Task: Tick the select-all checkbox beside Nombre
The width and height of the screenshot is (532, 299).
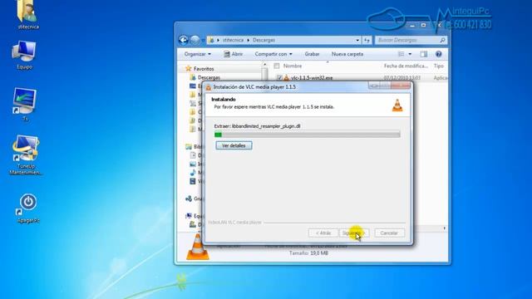Action: coord(277,66)
